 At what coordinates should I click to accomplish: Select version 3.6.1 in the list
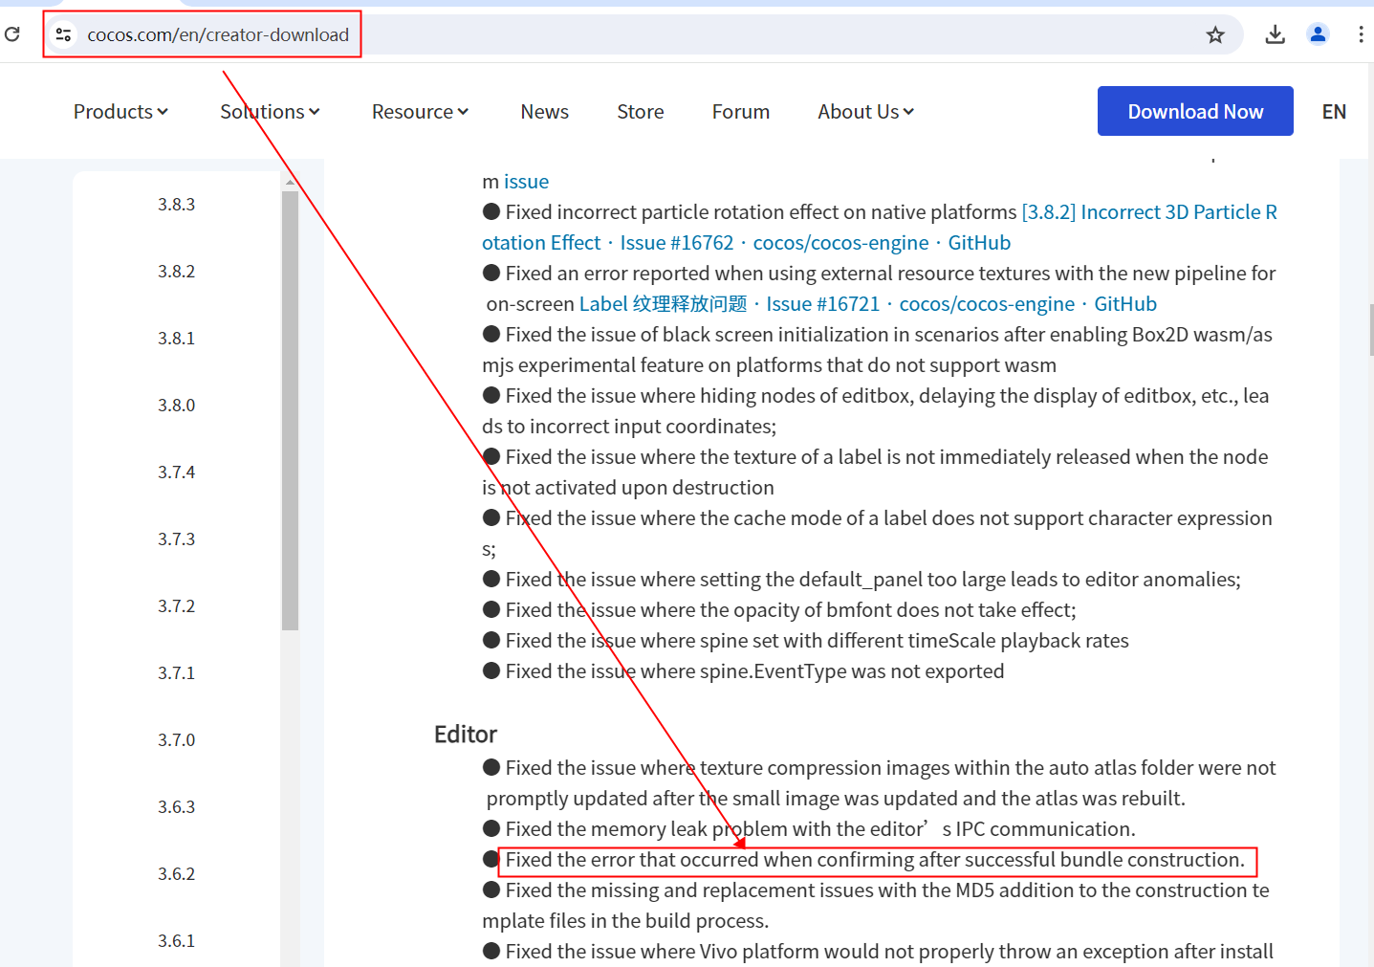pos(177,941)
